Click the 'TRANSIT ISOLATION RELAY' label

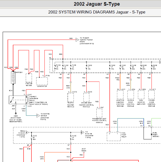point(34,98)
